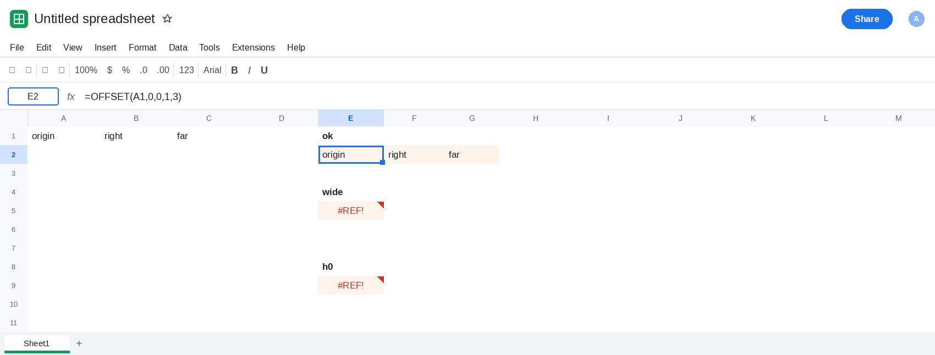Image resolution: width=935 pixels, height=355 pixels.
Task: Open the 123 number format dropdown
Action: [186, 70]
